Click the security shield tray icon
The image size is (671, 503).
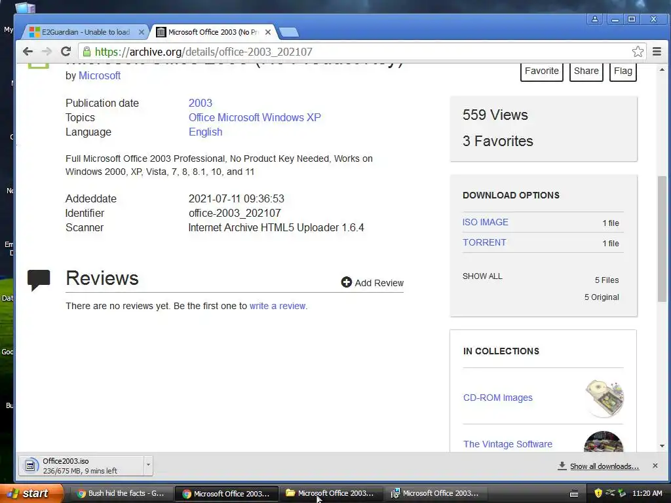[598, 493]
